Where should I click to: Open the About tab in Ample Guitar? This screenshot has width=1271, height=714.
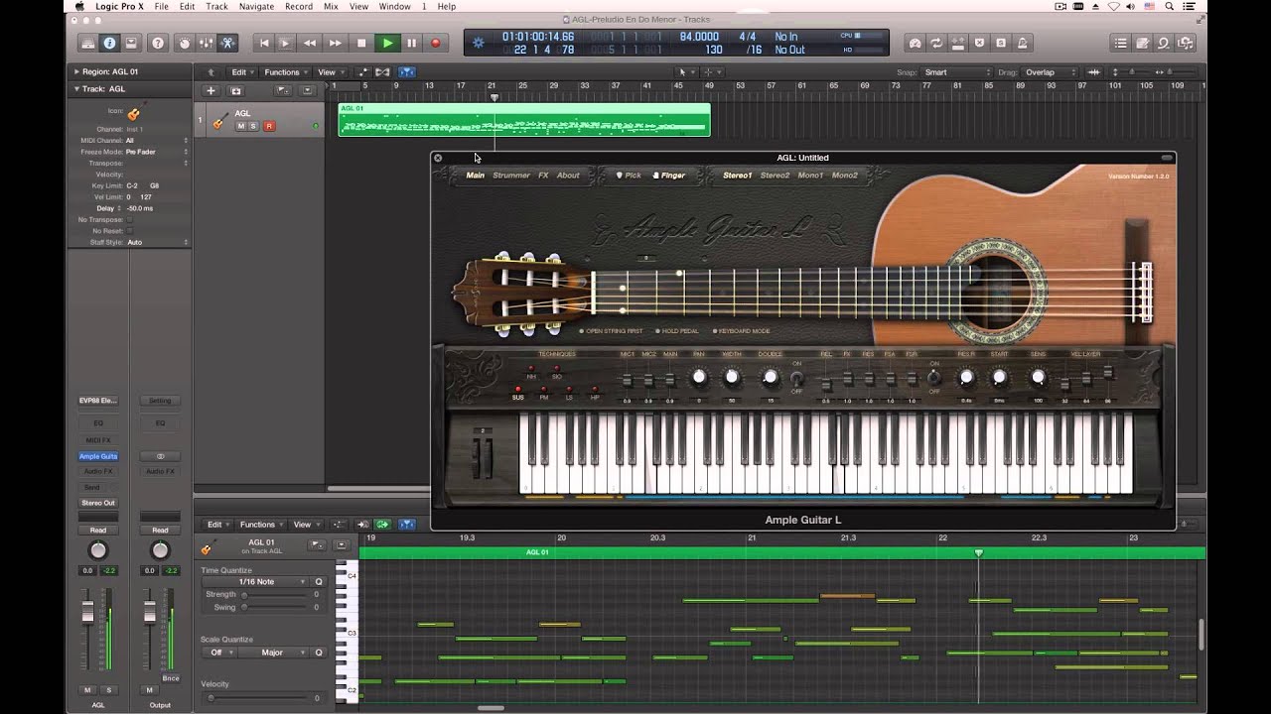point(568,176)
